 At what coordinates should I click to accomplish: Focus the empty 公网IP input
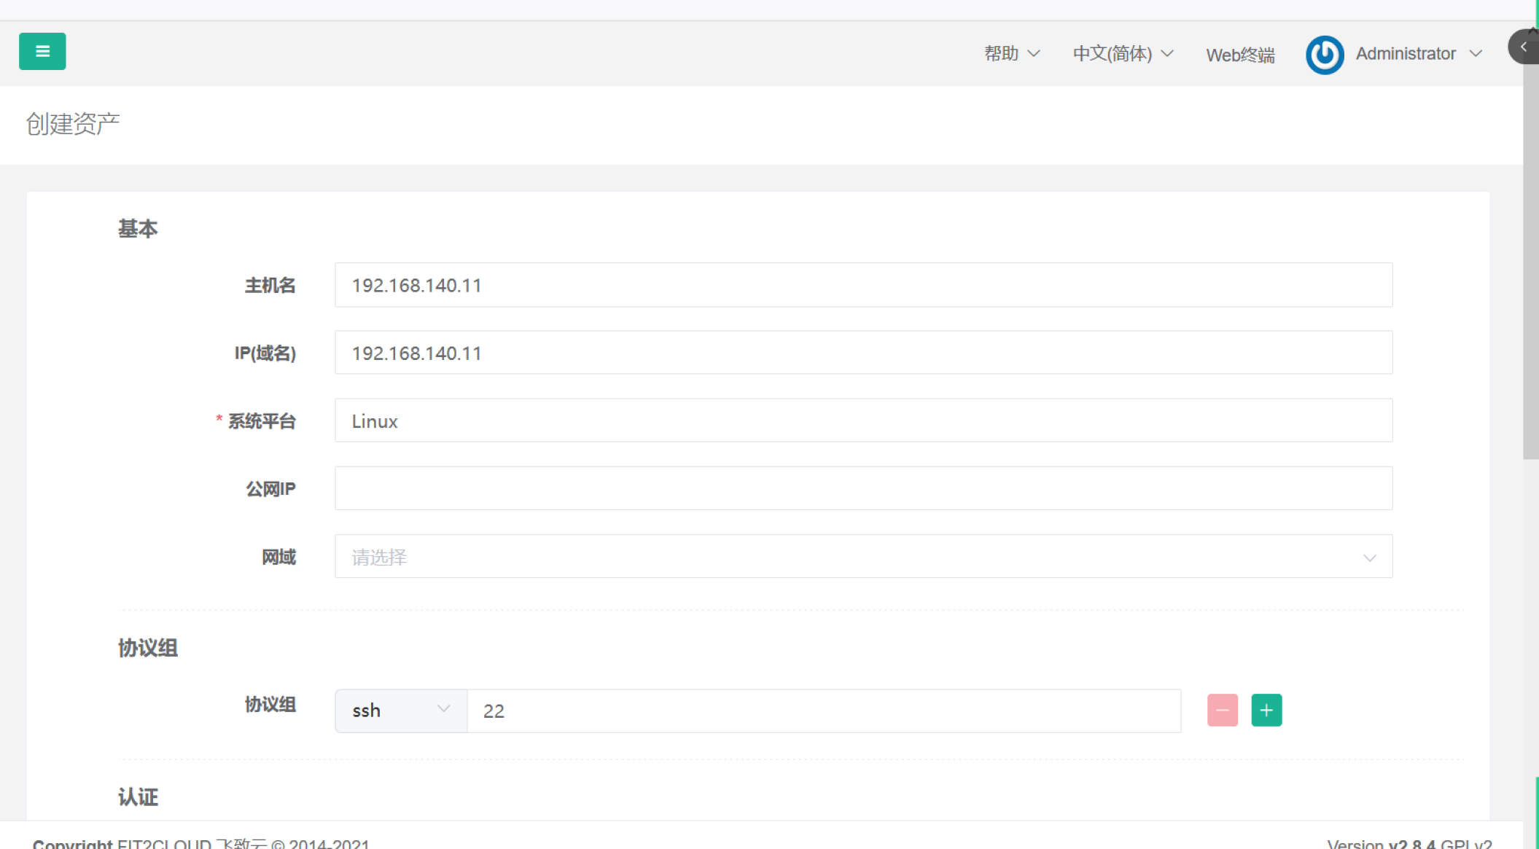tap(863, 488)
